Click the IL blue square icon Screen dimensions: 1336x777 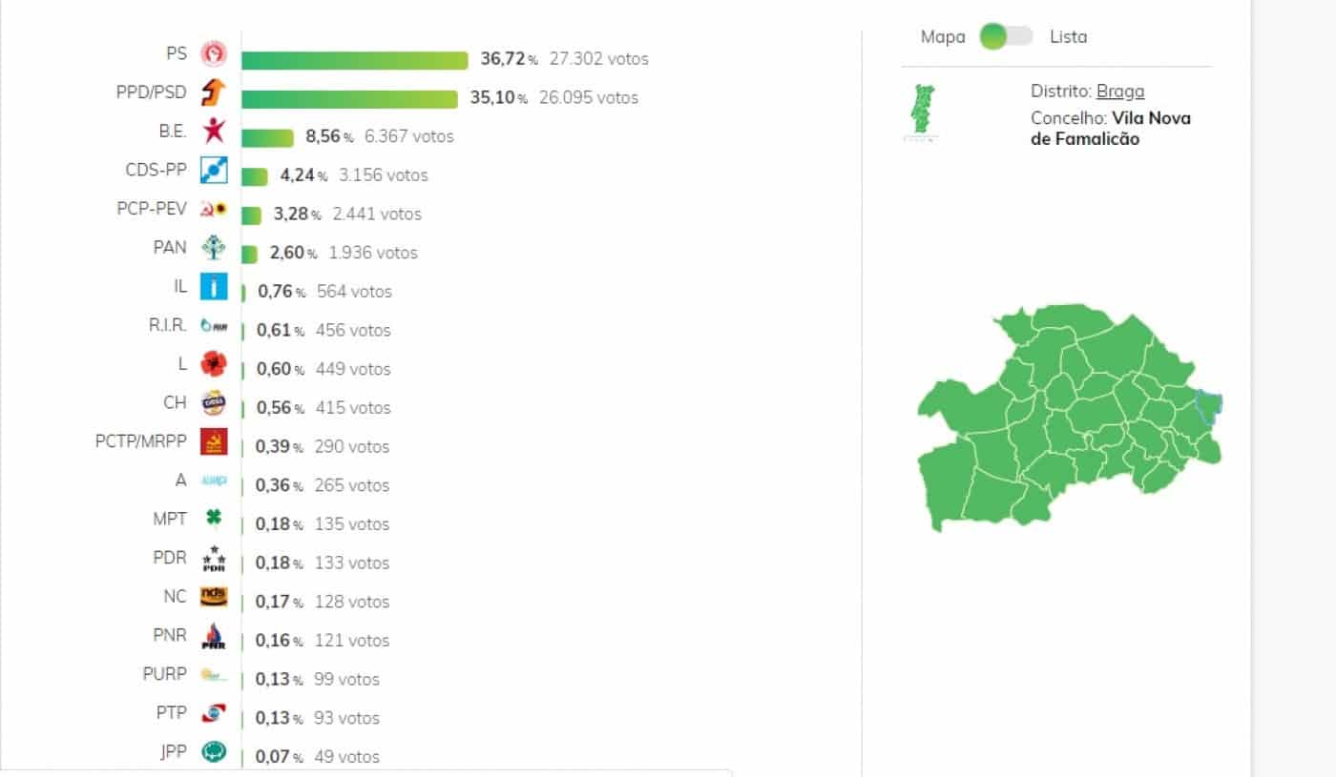tap(214, 286)
